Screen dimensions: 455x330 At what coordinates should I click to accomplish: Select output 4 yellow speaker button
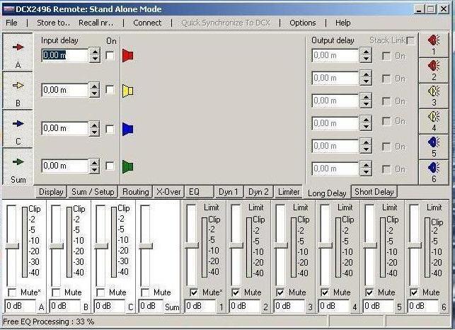tap(434, 121)
